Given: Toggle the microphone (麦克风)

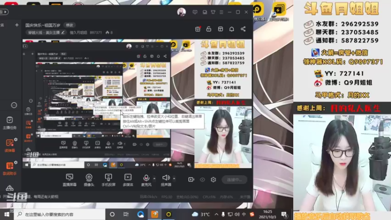Looking at the screenshot, I should [x=146, y=180].
